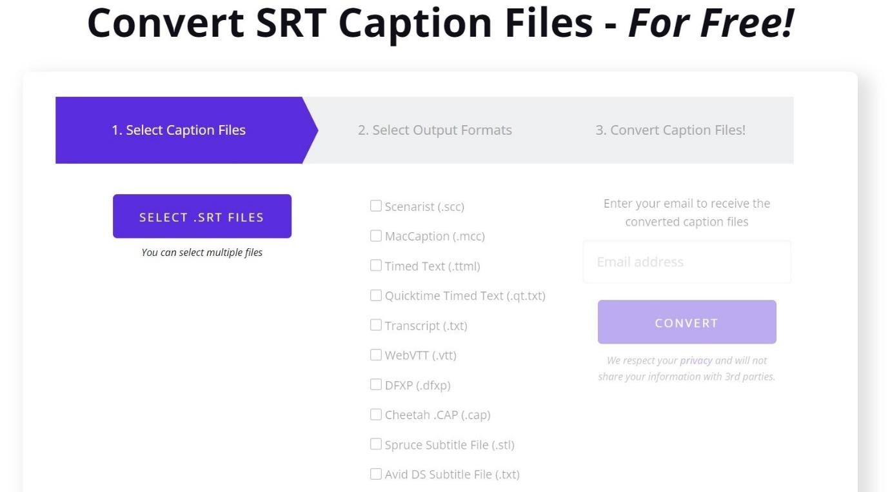
Task: Check the Timed Text (.ttml) option
Action: pyautogui.click(x=376, y=266)
